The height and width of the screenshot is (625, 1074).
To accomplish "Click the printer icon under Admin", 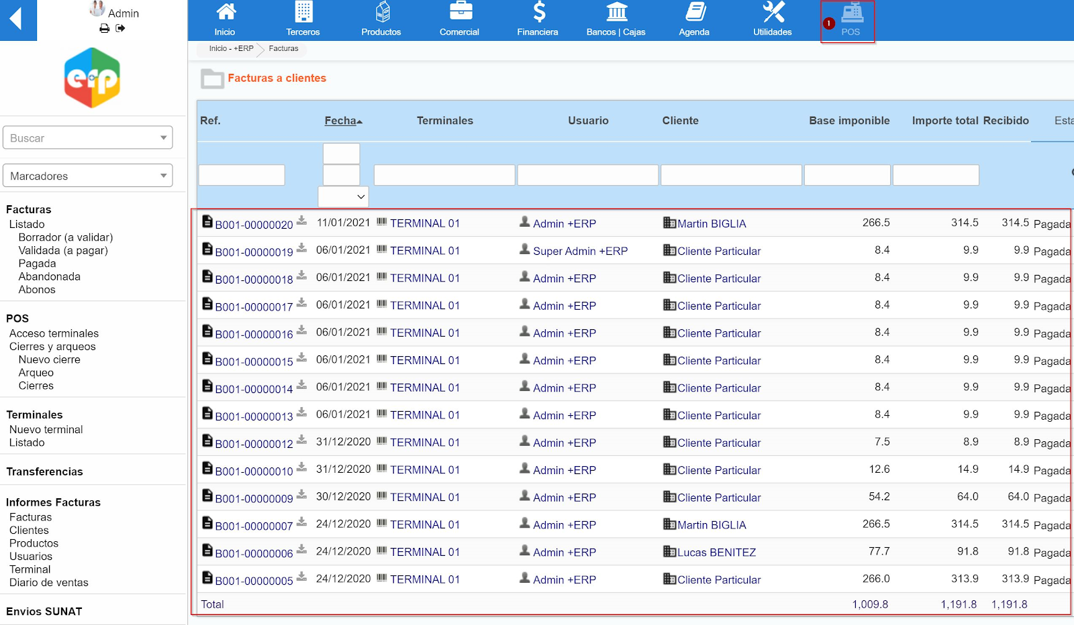I will (x=104, y=28).
